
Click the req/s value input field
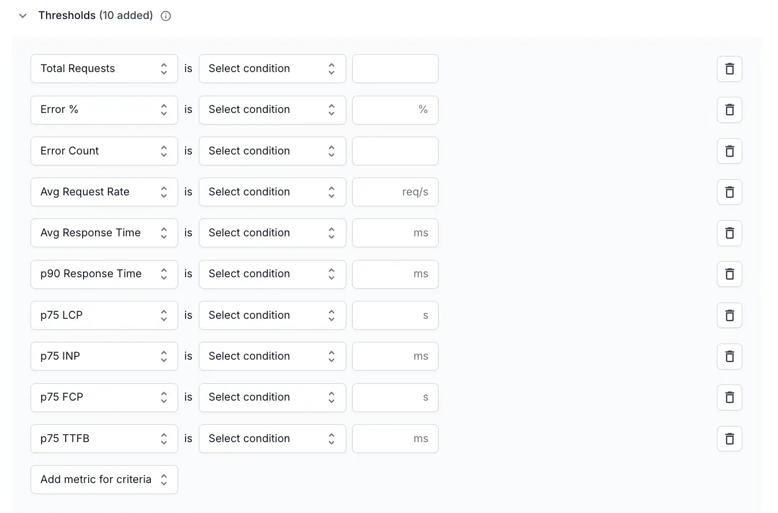point(395,192)
